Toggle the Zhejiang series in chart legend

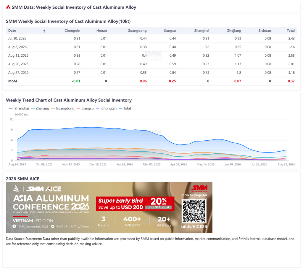tap(40, 108)
